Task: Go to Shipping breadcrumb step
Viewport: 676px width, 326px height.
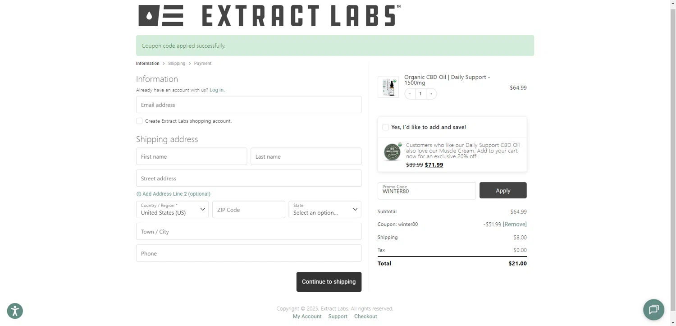Action: point(177,64)
